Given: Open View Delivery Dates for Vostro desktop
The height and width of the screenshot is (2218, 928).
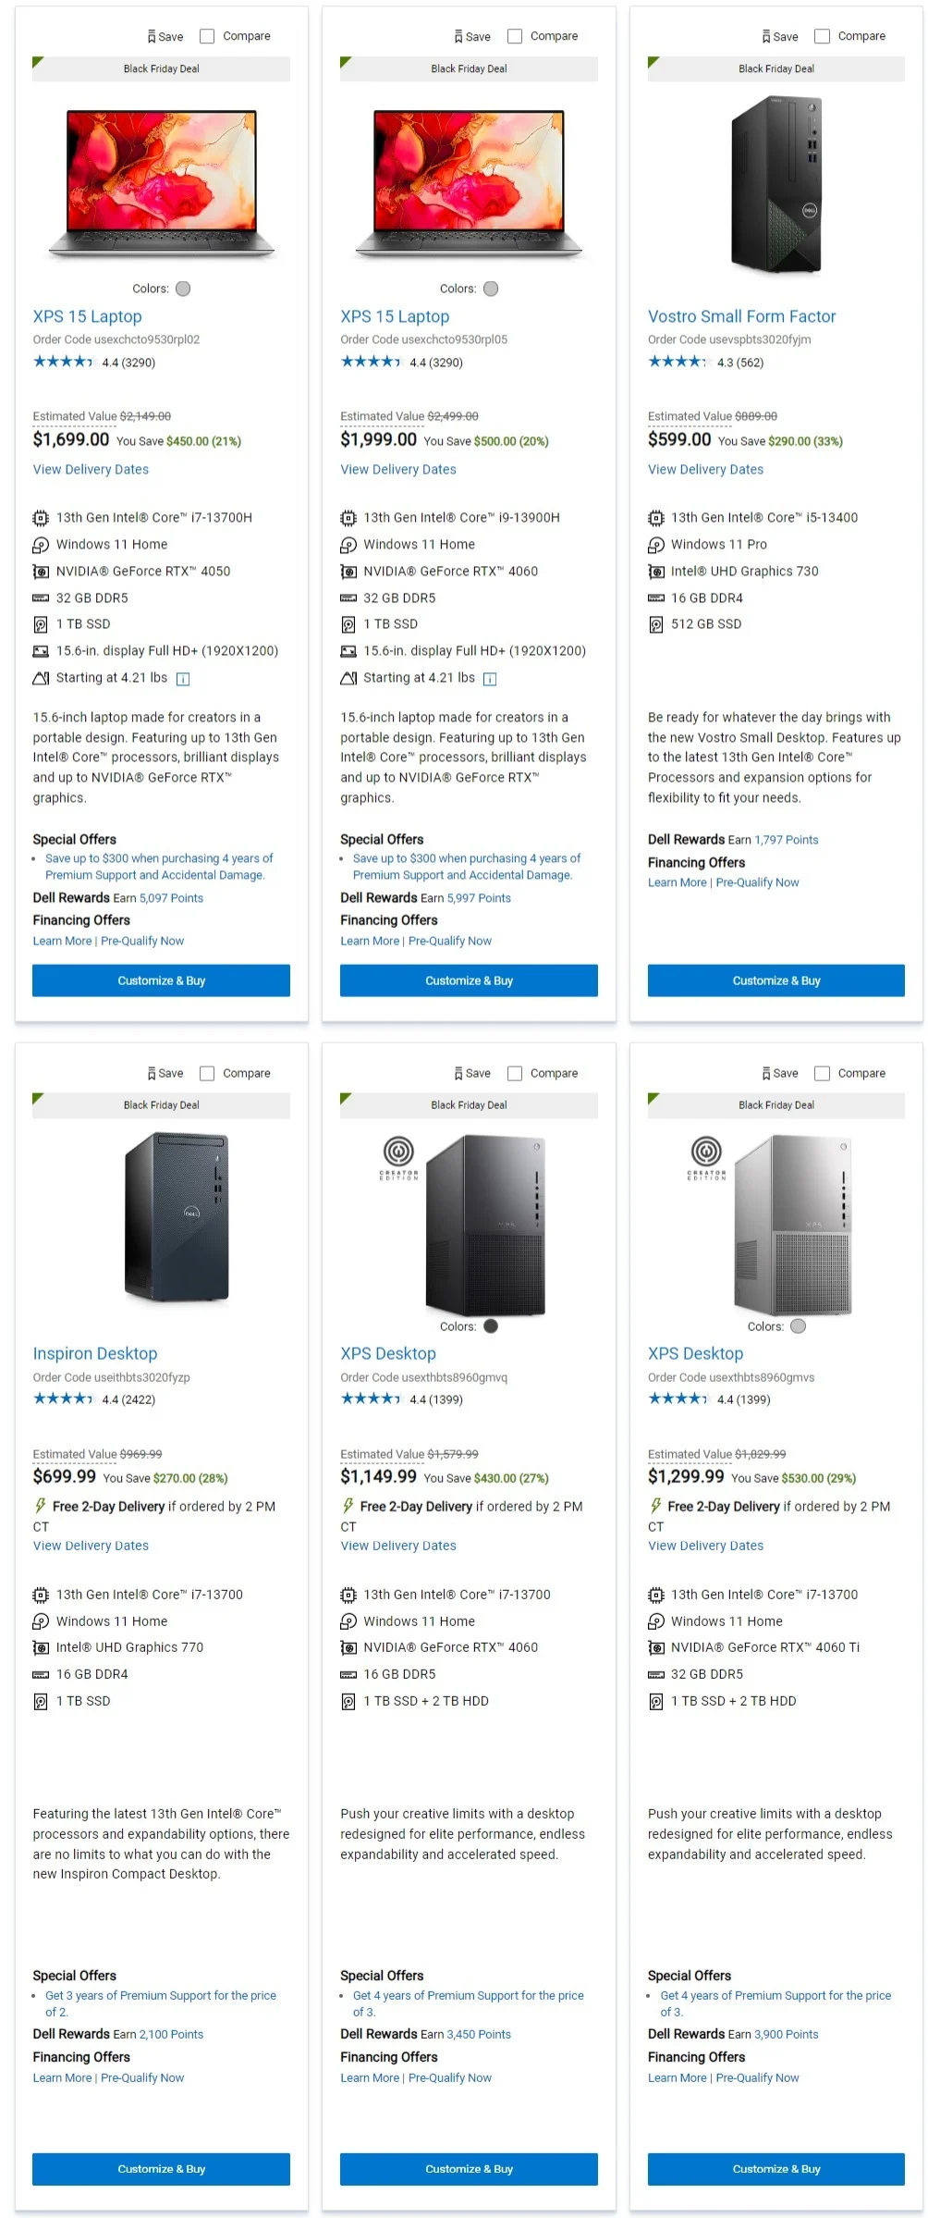Looking at the screenshot, I should tap(705, 470).
